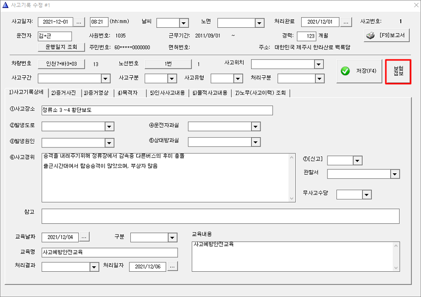This screenshot has height=297, width=421.
Task: Click the 근무기간 start date 2011/09/01
Action: coord(208,36)
